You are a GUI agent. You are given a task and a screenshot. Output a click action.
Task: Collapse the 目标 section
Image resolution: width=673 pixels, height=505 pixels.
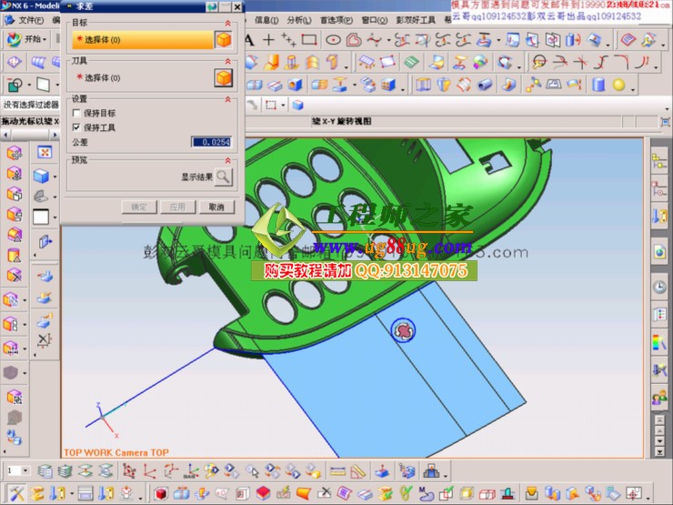point(227,21)
